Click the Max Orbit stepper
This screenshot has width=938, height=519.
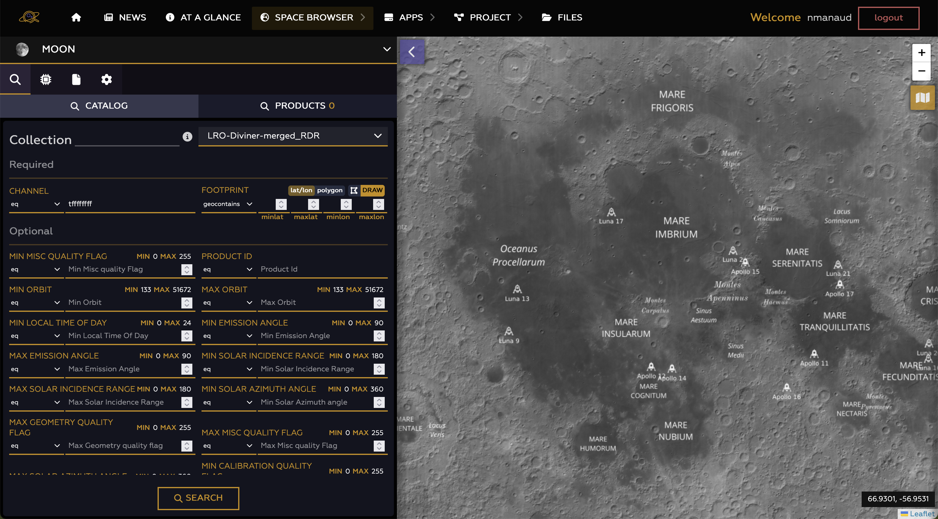pos(379,303)
